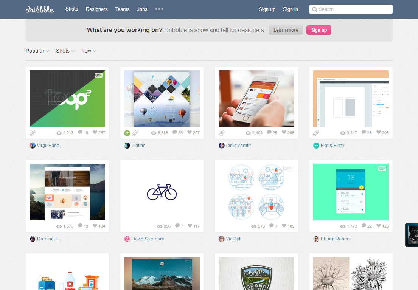Open David Sizemore's profile link
This screenshot has width=418, height=290.
(148, 239)
